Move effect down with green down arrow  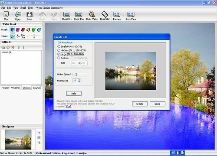tap(24, 47)
